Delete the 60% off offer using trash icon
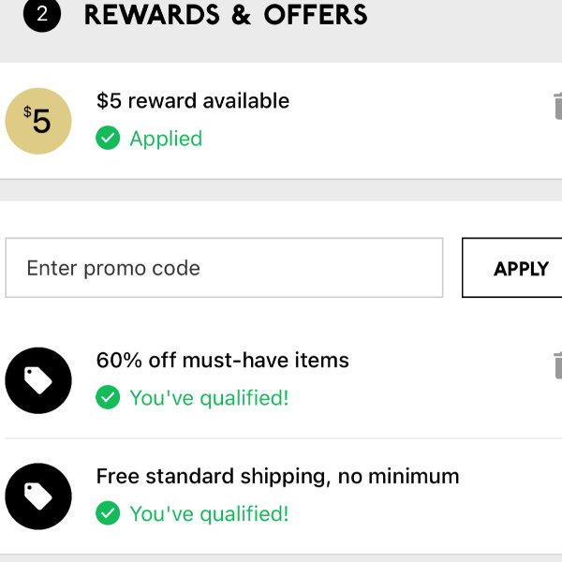Image resolution: width=562 pixels, height=562 pixels. pyautogui.click(x=557, y=365)
